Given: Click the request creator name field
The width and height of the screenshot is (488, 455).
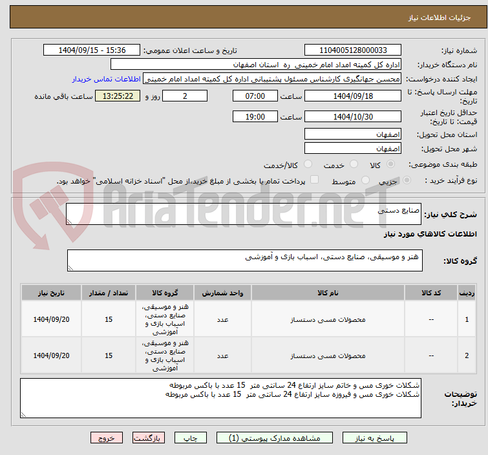Looking at the screenshot, I should click(272, 79).
